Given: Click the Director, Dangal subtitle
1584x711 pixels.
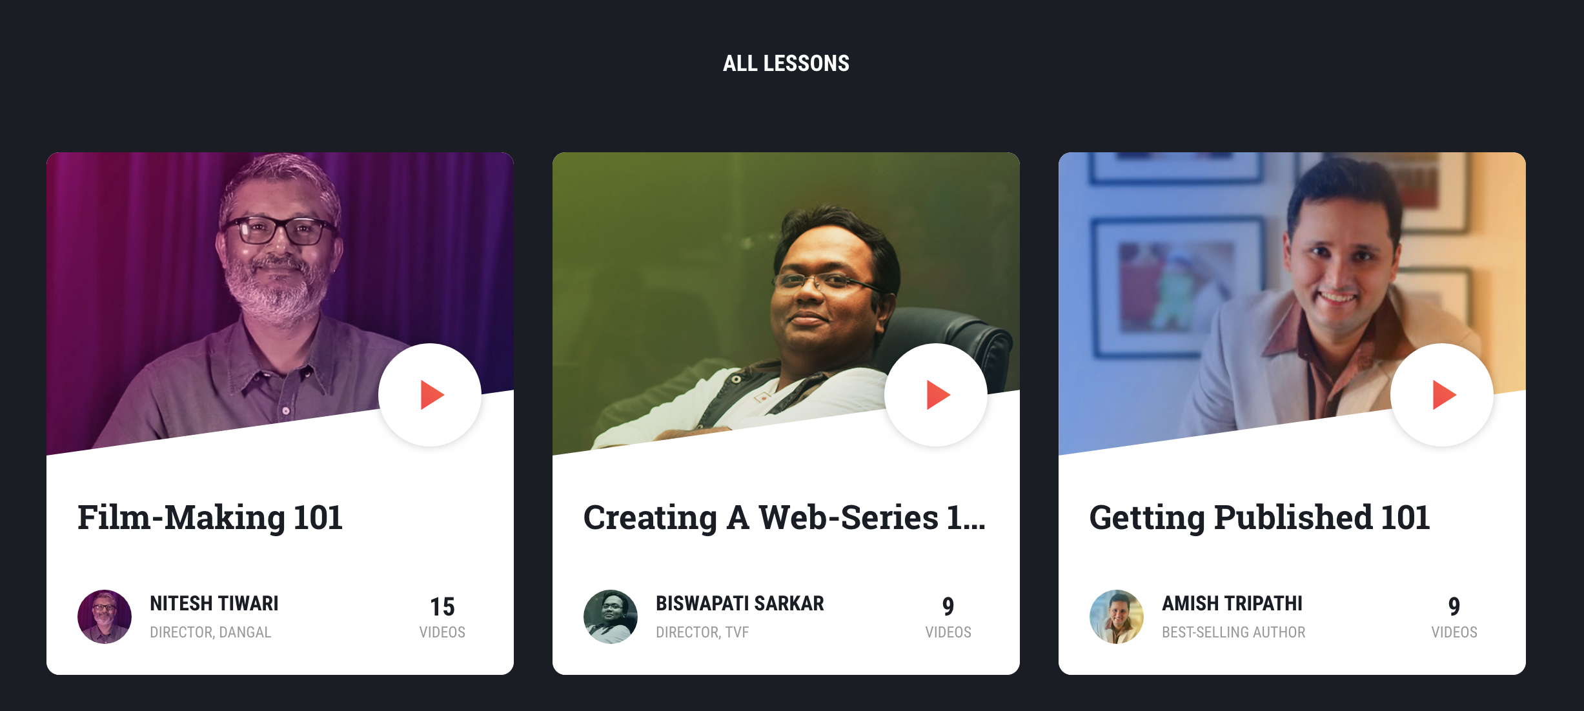Looking at the screenshot, I should pyautogui.click(x=210, y=632).
